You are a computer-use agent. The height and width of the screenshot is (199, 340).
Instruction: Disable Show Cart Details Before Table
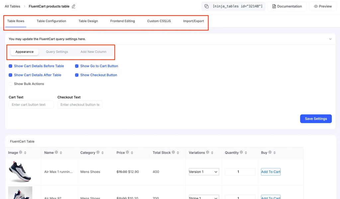[10, 66]
